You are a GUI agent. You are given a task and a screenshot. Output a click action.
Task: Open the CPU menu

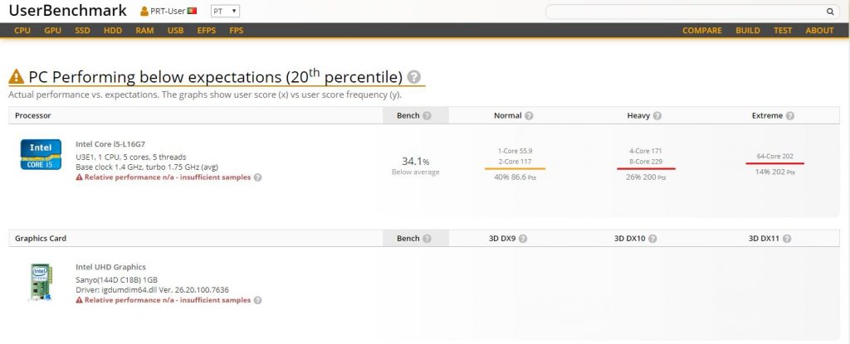pyautogui.click(x=22, y=31)
